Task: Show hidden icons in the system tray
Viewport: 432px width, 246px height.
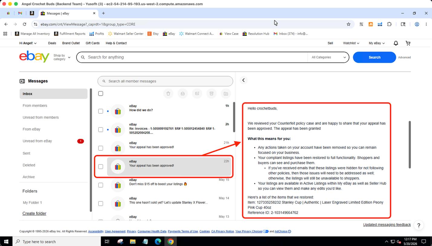Action: [x=386, y=241]
